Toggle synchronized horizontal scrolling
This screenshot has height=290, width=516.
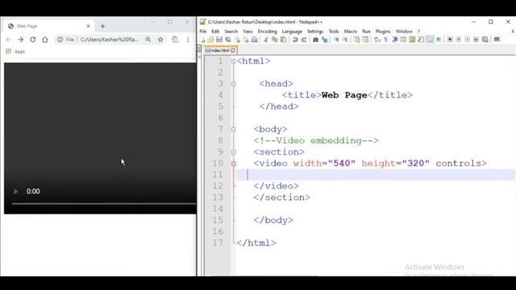click(x=365, y=39)
